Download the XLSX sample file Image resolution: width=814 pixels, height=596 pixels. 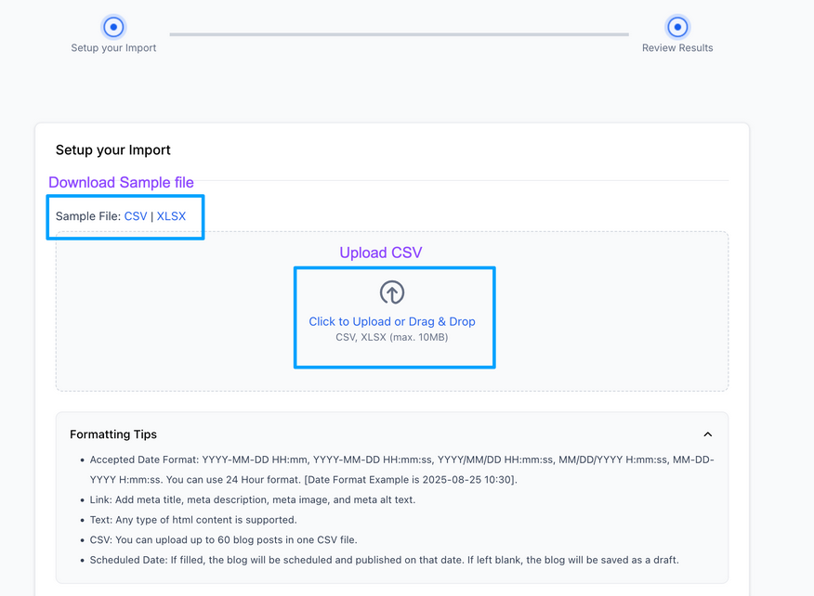point(171,215)
